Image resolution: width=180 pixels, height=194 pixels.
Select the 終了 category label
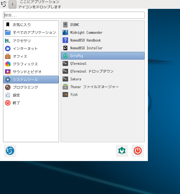pos(16,103)
